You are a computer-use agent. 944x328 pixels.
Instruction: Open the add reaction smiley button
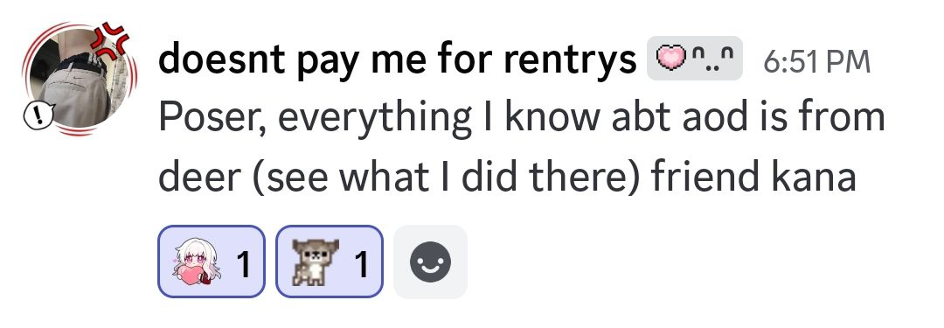point(430,262)
